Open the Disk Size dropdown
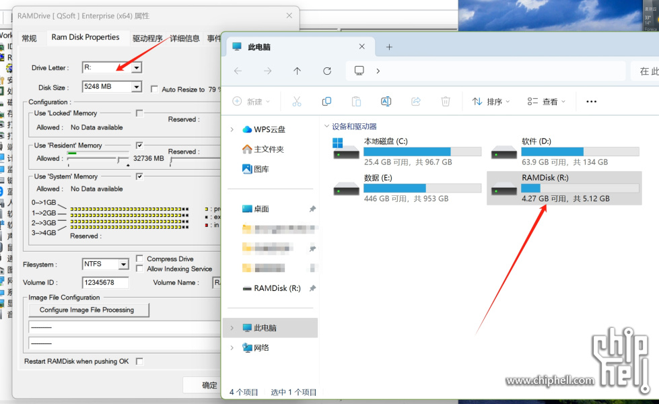659x404 pixels. (x=137, y=87)
